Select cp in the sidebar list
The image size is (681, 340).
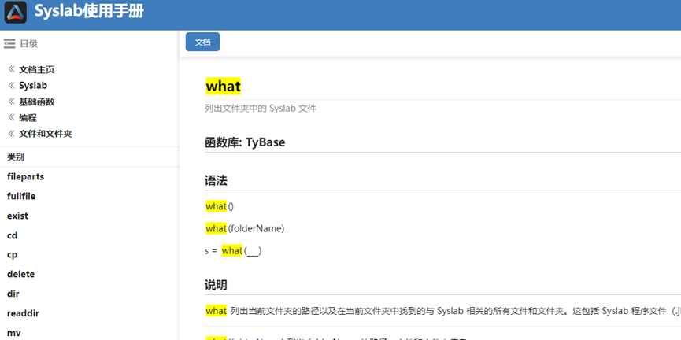(x=12, y=255)
